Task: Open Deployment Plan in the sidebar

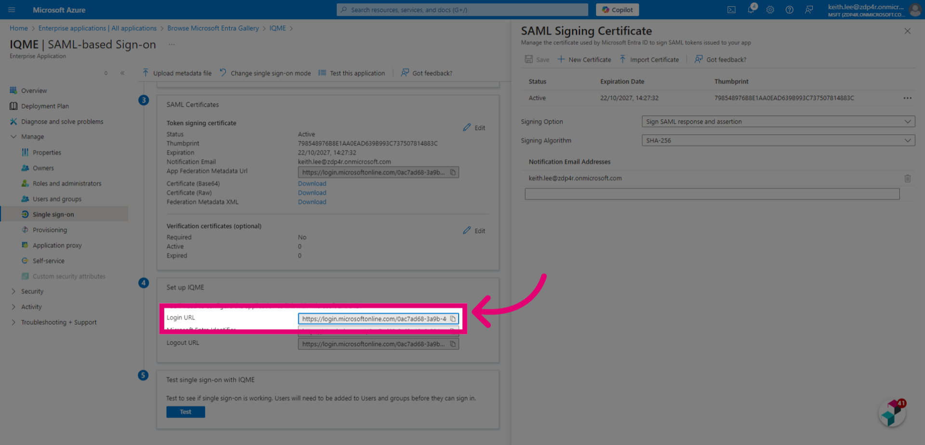Action: (x=45, y=106)
